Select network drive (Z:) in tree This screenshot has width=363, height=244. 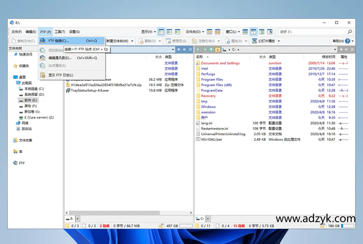36,117
